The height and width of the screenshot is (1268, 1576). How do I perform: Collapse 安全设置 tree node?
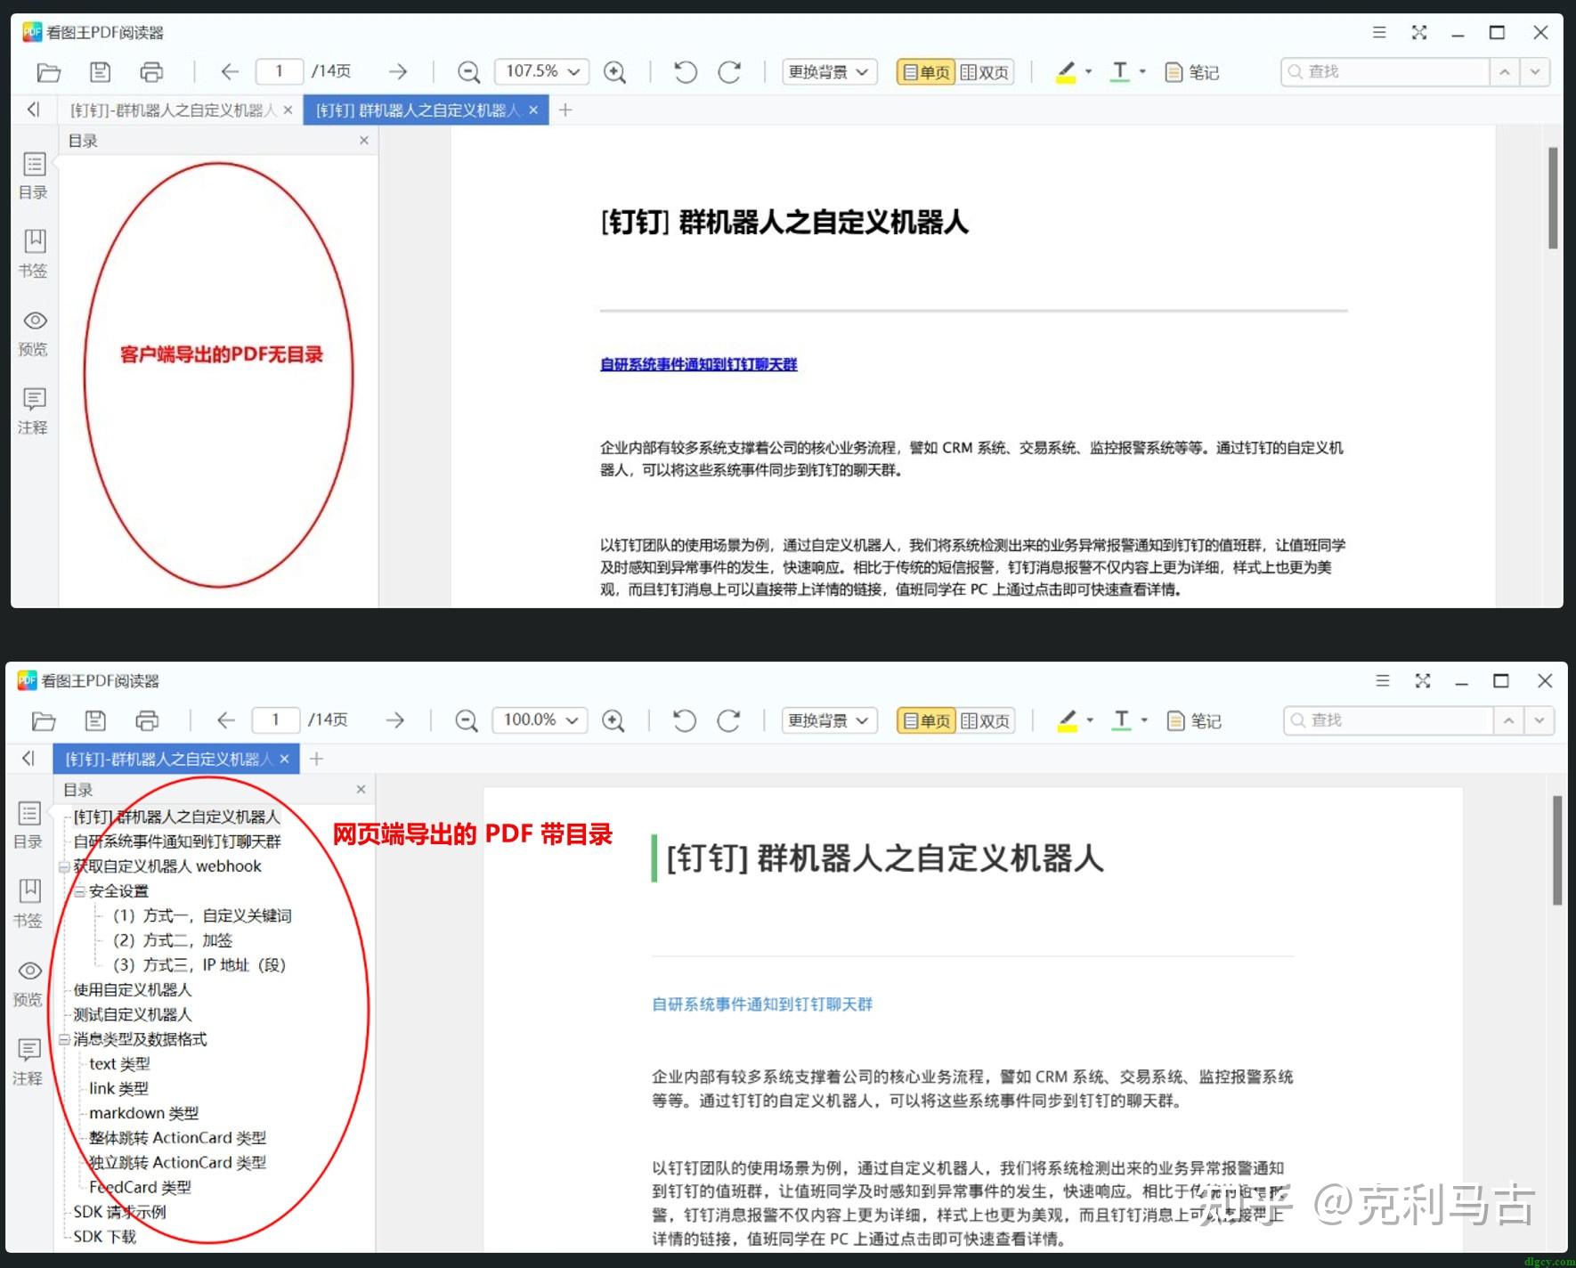pos(79,891)
